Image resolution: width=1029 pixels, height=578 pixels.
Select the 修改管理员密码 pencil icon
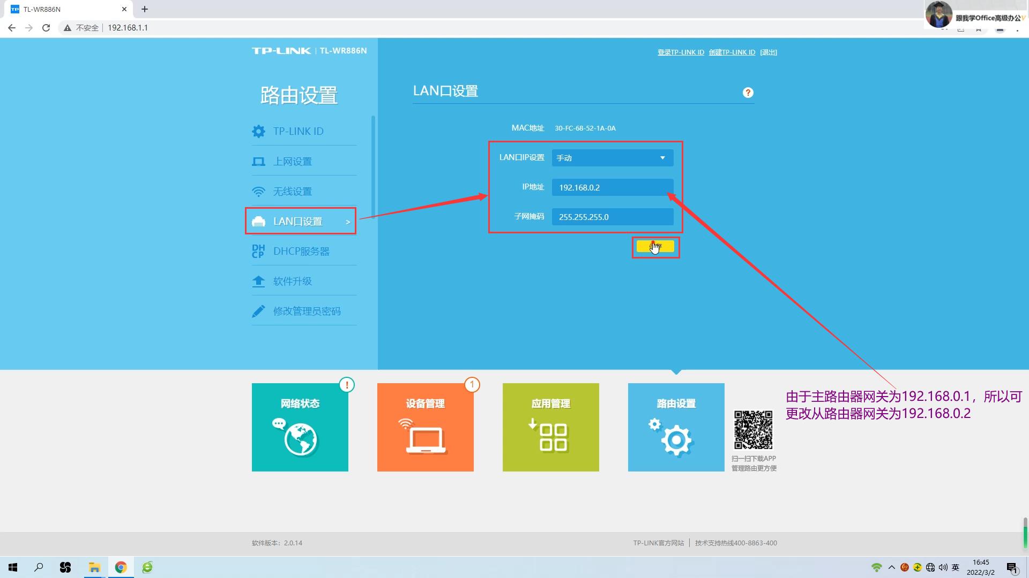pyautogui.click(x=259, y=311)
